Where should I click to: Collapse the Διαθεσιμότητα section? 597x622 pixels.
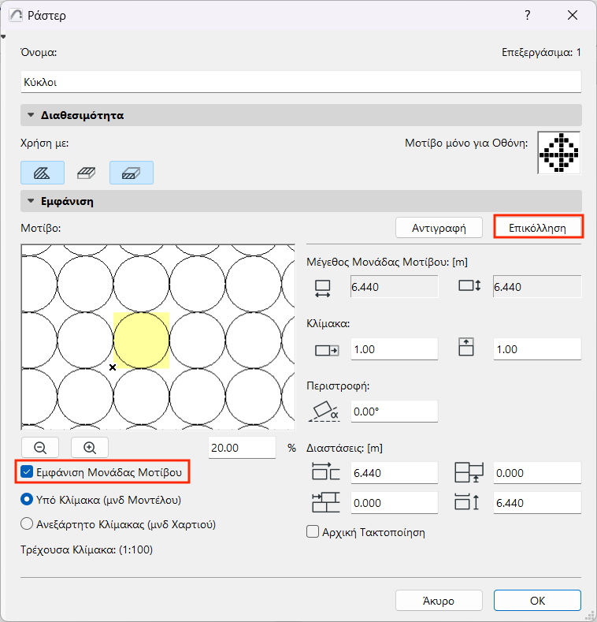click(31, 115)
